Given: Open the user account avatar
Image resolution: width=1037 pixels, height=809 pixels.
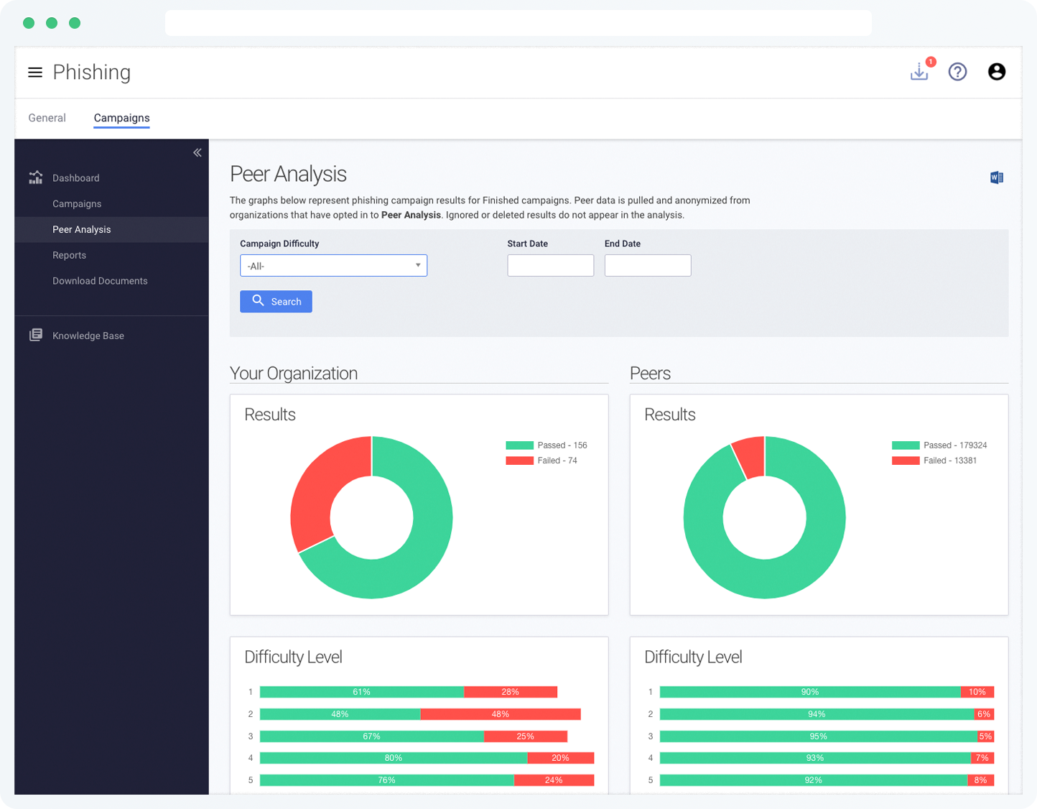Looking at the screenshot, I should pos(997,72).
